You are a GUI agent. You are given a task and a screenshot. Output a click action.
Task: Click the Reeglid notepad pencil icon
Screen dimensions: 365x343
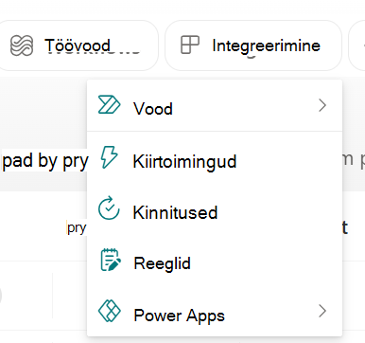tap(111, 260)
